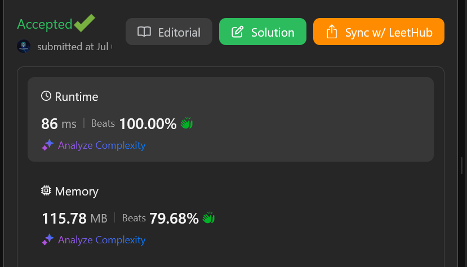The width and height of the screenshot is (467, 267).
Task: Select the Runtime heading label
Action: coord(76,97)
